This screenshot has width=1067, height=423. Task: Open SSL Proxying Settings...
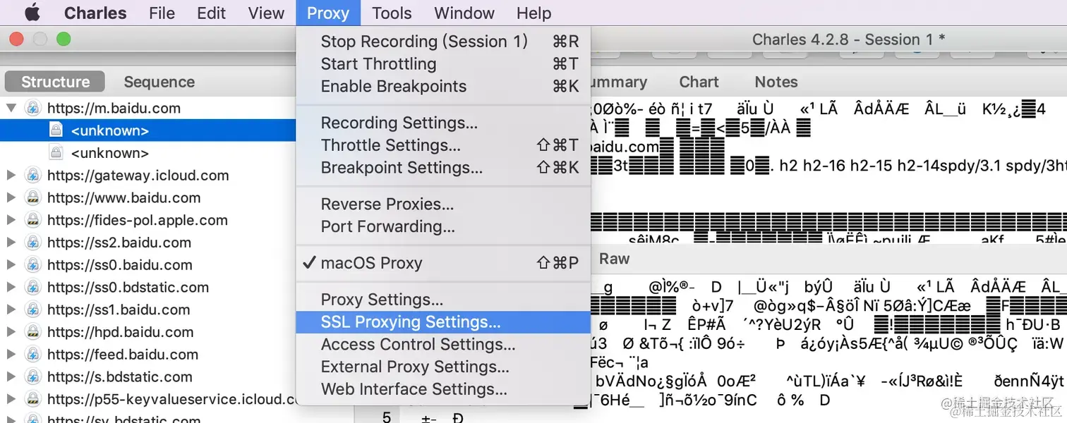[443, 322]
